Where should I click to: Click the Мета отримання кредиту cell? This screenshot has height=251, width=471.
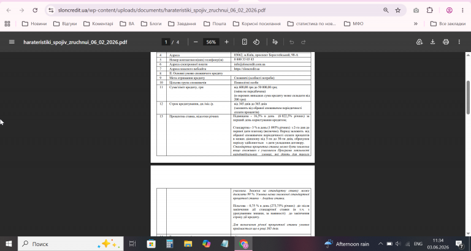(x=199, y=78)
